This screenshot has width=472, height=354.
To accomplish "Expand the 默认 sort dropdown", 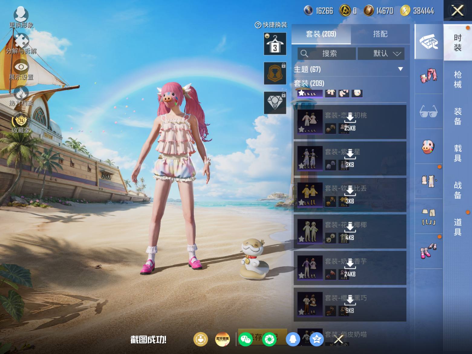I will point(381,54).
